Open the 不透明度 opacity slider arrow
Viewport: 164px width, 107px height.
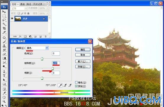(47, 8)
